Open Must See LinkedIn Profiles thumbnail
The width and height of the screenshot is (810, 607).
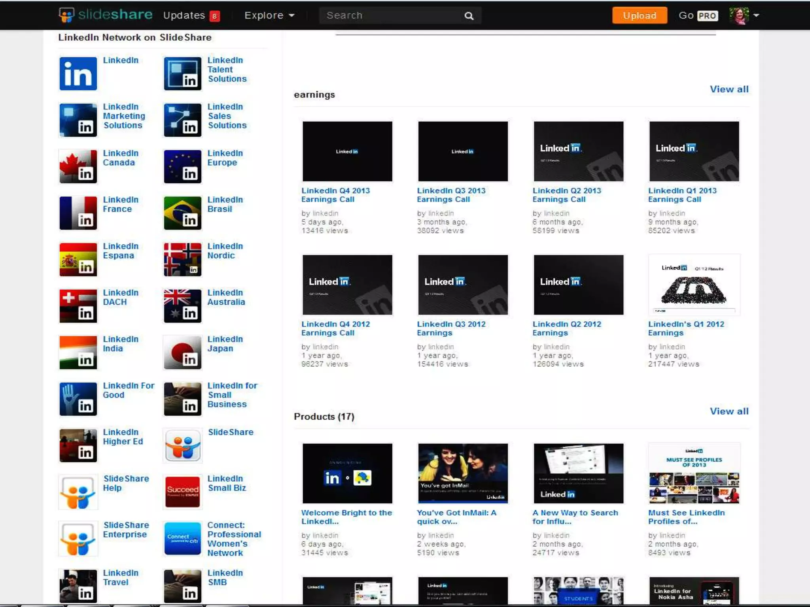tap(694, 473)
